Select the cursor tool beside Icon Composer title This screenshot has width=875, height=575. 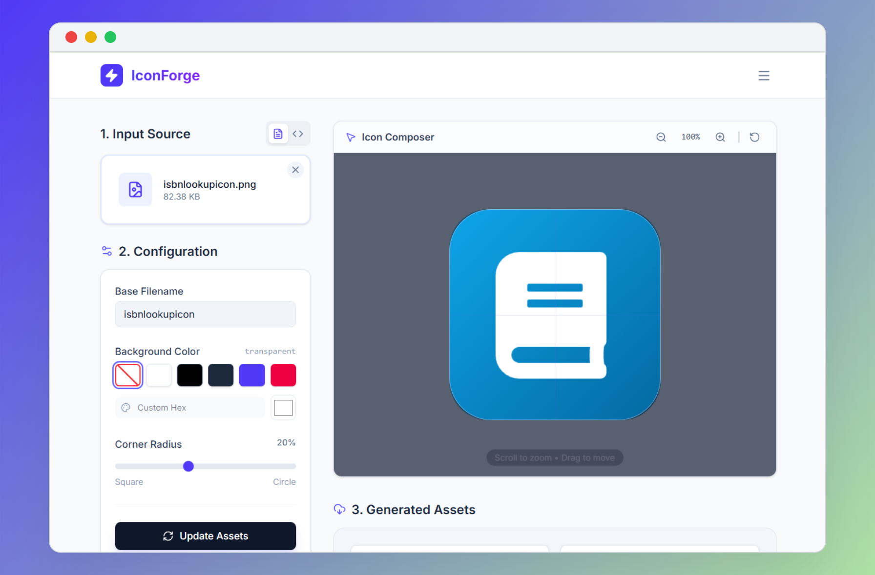pyautogui.click(x=351, y=137)
